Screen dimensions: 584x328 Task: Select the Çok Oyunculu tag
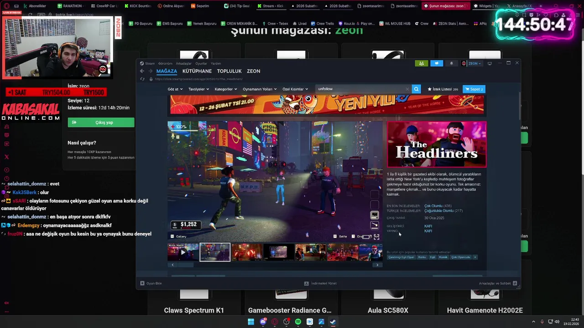[461, 257]
